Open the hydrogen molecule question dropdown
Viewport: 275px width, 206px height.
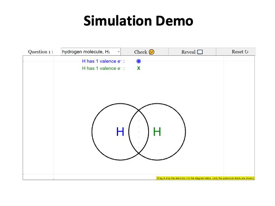(91, 51)
